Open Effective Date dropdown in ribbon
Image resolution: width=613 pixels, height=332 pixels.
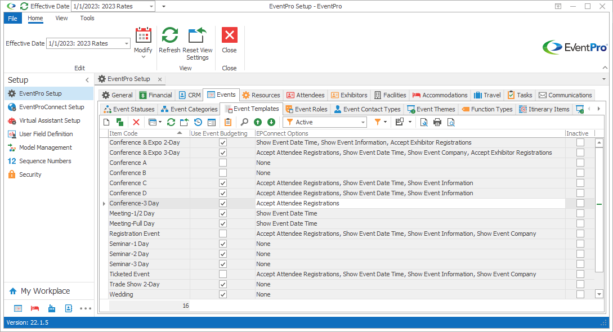[x=126, y=43]
